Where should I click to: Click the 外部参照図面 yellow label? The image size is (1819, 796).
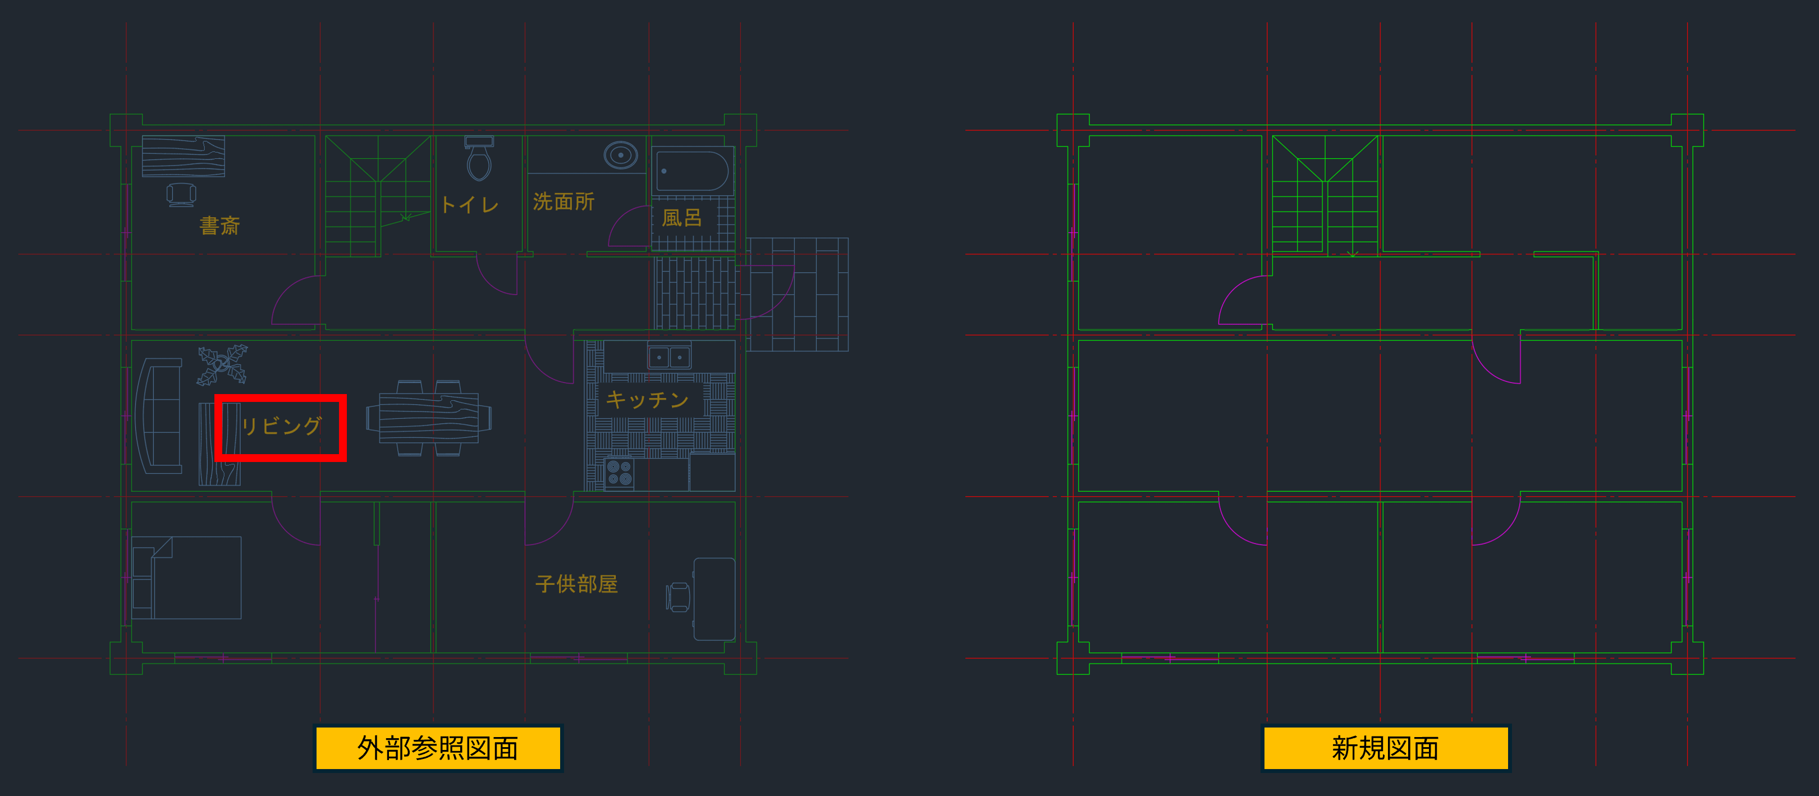point(438,748)
